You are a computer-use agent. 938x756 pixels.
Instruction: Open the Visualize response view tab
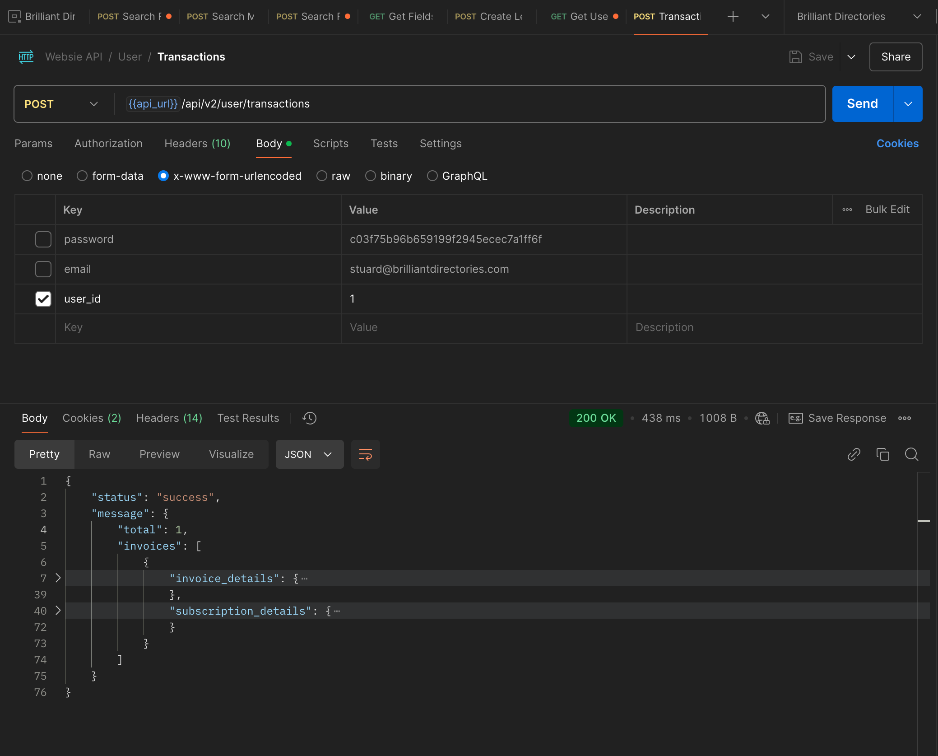[231, 454]
